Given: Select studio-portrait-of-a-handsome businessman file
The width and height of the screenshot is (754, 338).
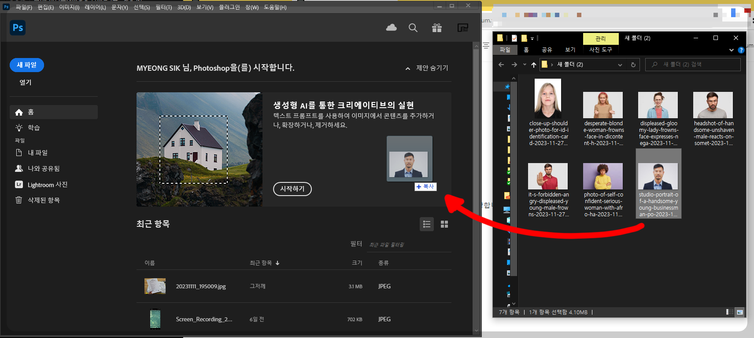Looking at the screenshot, I should (658, 184).
